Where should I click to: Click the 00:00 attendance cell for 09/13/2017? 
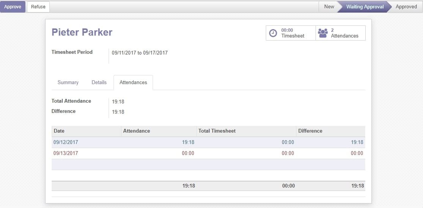[188, 153]
